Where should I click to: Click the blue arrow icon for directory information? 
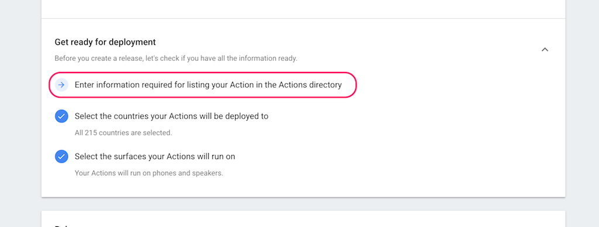[61, 85]
